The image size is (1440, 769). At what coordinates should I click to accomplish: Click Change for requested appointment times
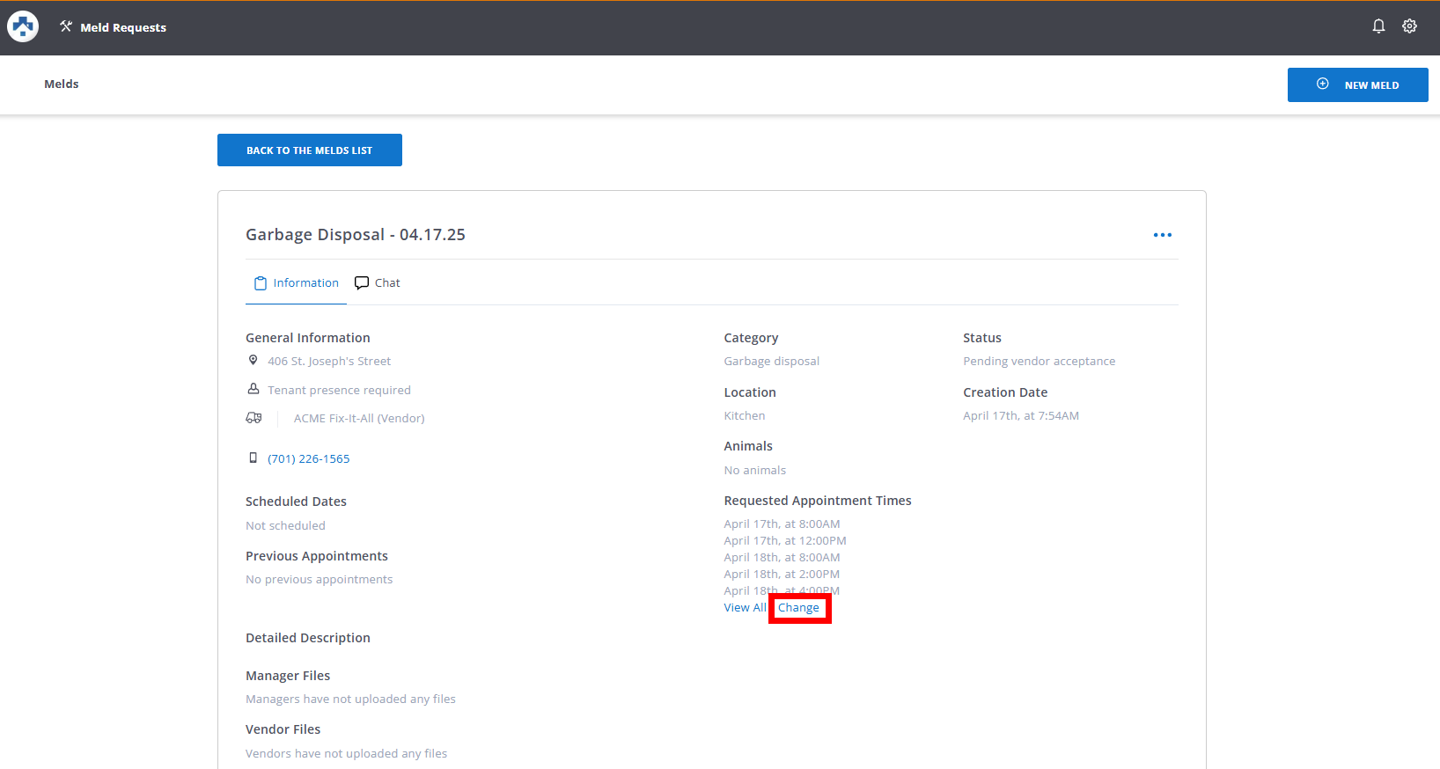tap(798, 608)
